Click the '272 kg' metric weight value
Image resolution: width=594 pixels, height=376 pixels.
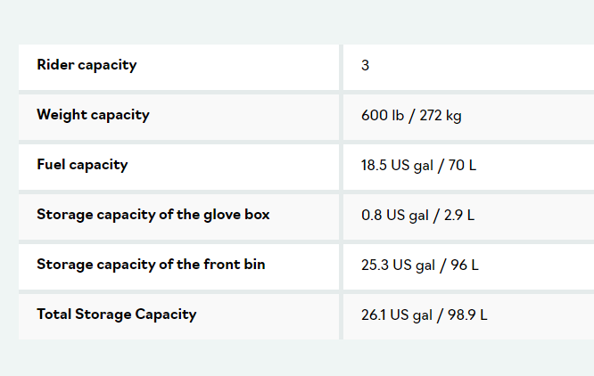coord(440,116)
